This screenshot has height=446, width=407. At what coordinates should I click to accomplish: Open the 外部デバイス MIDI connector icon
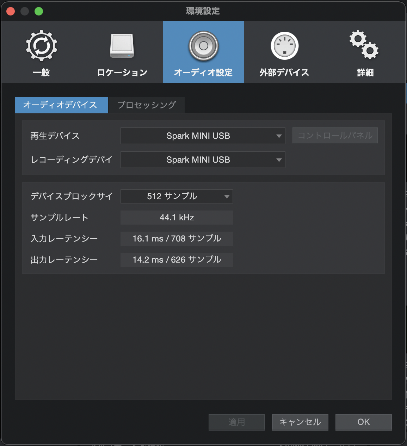(x=284, y=46)
